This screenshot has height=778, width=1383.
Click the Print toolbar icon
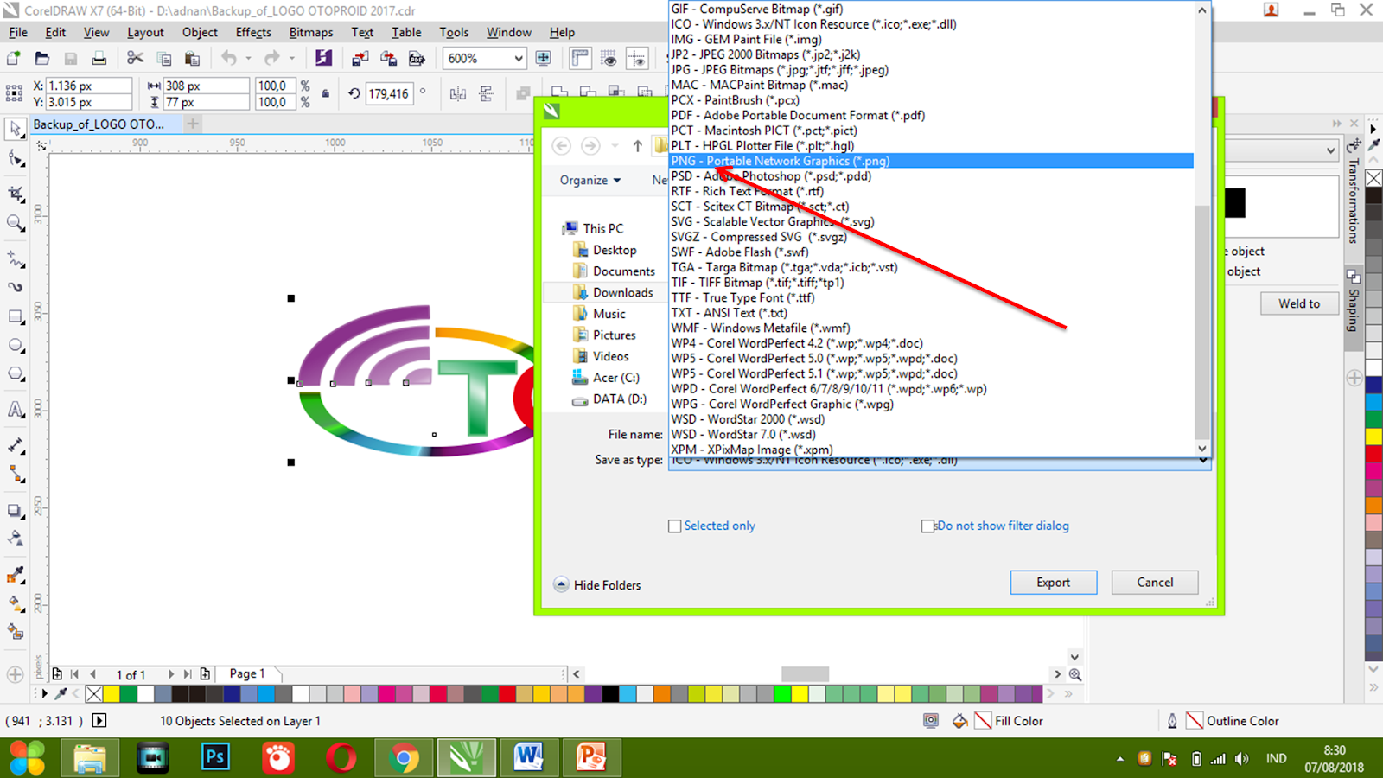pos(99,59)
